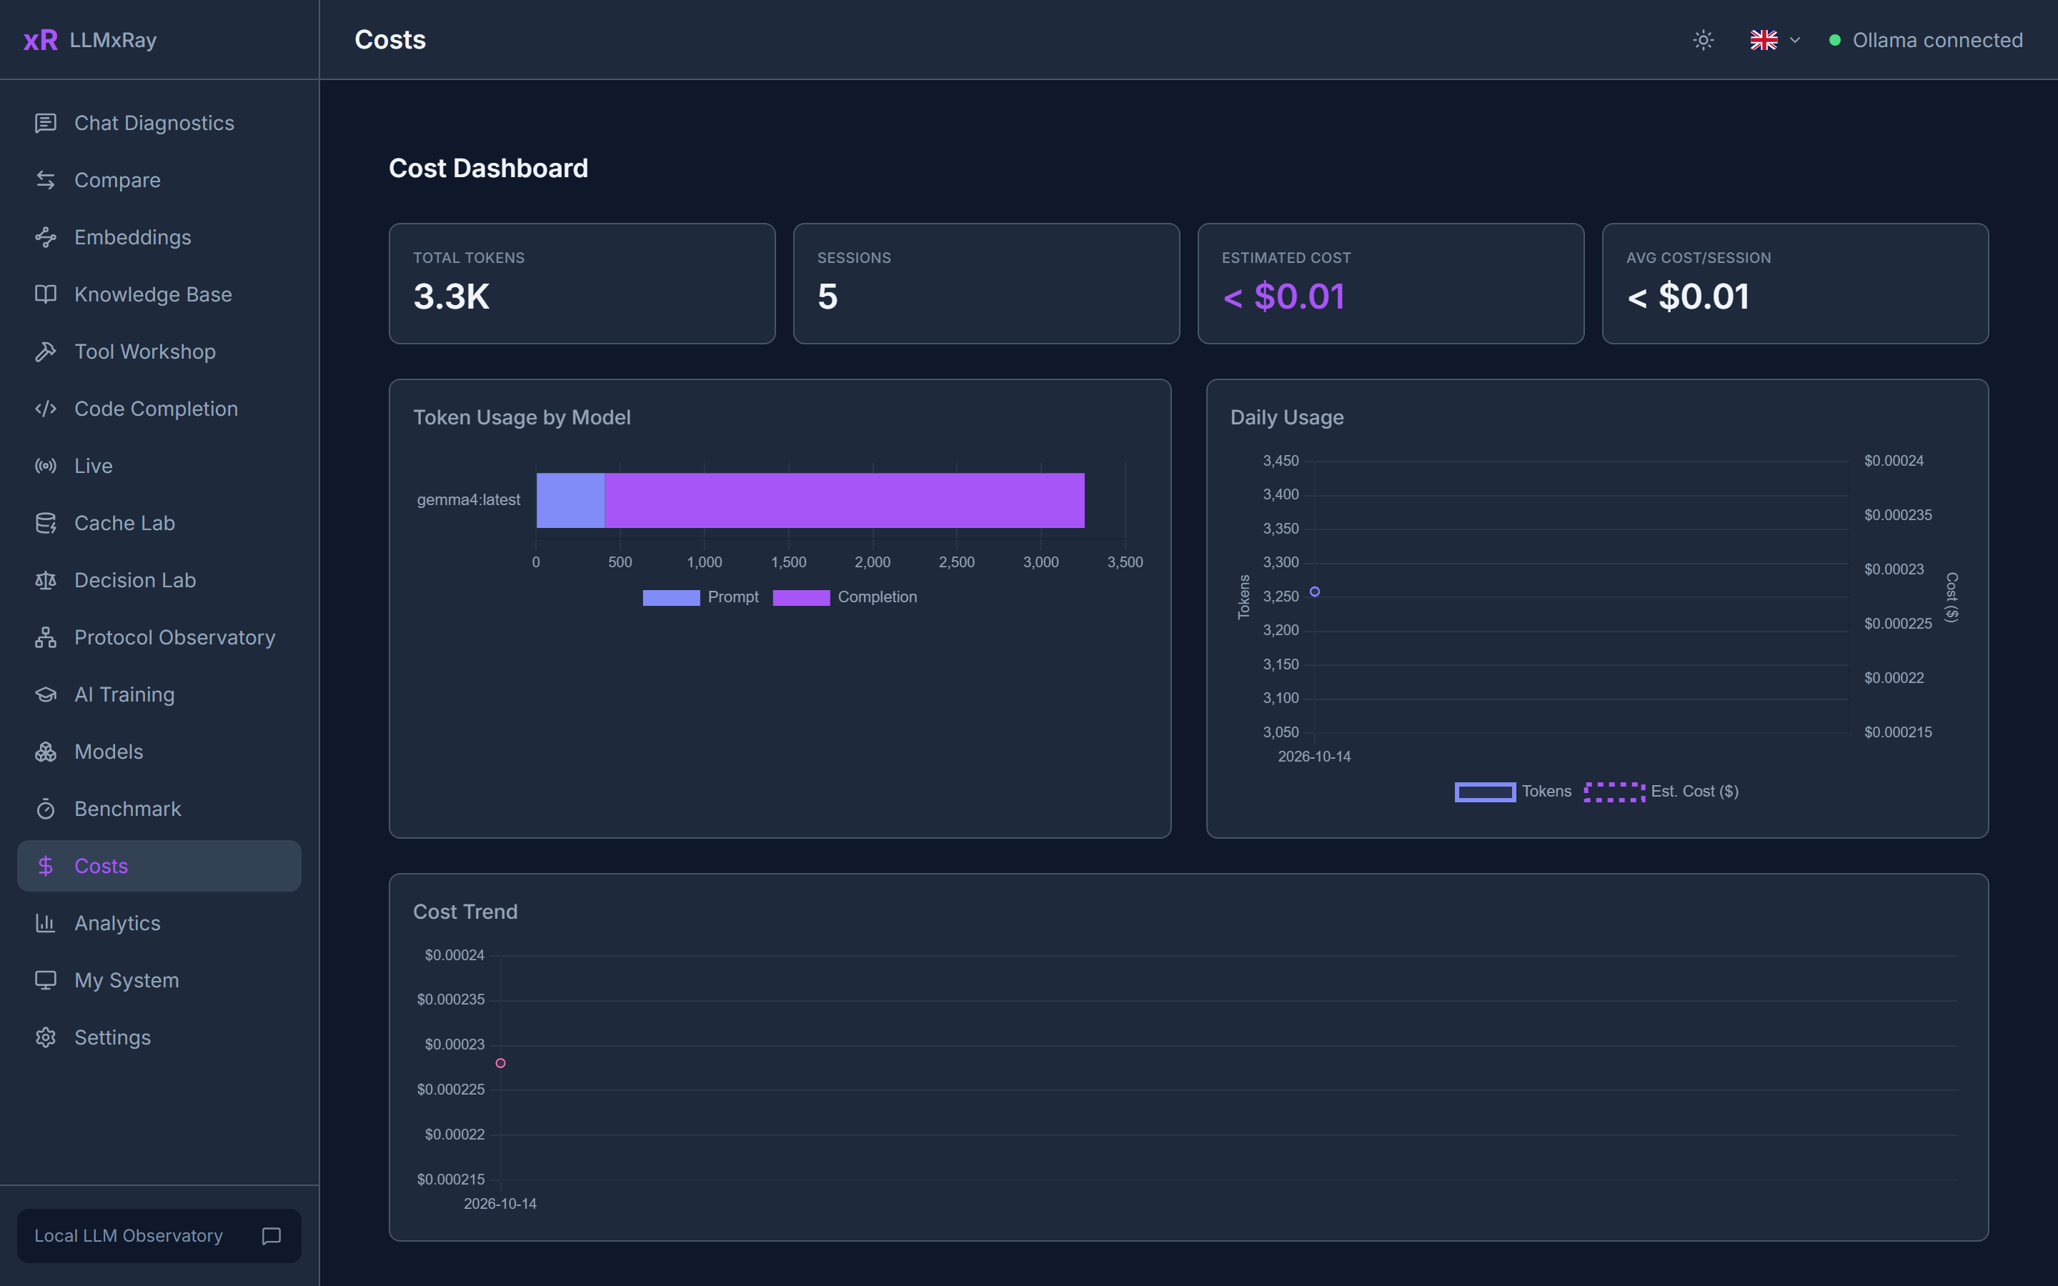Image resolution: width=2058 pixels, height=1286 pixels.
Task: Click the Models cubes icon
Action: point(45,752)
